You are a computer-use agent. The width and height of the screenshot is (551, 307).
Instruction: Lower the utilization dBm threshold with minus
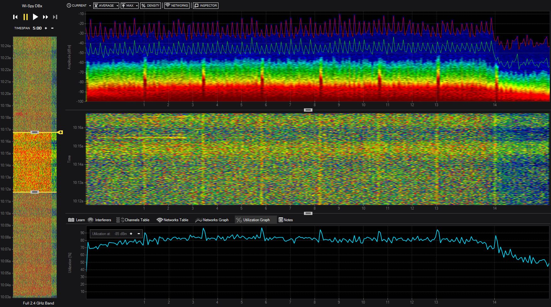(139, 234)
